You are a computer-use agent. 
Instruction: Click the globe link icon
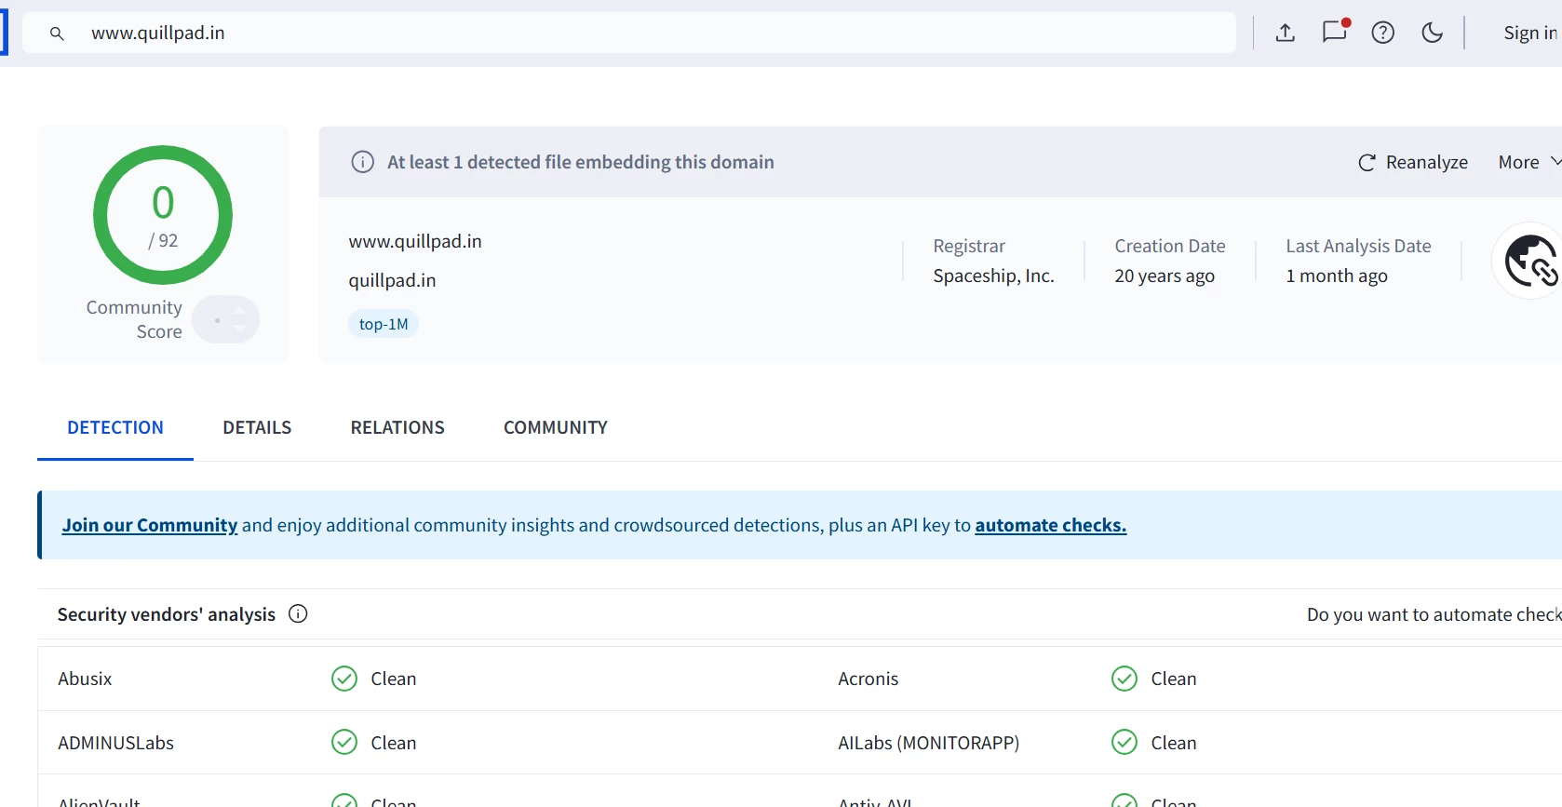[1529, 261]
